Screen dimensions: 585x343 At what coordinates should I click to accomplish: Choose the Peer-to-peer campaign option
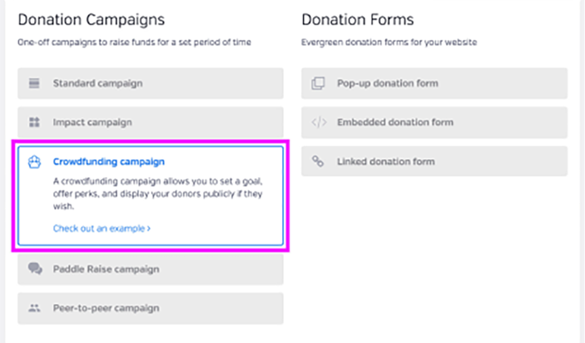pyautogui.click(x=150, y=308)
